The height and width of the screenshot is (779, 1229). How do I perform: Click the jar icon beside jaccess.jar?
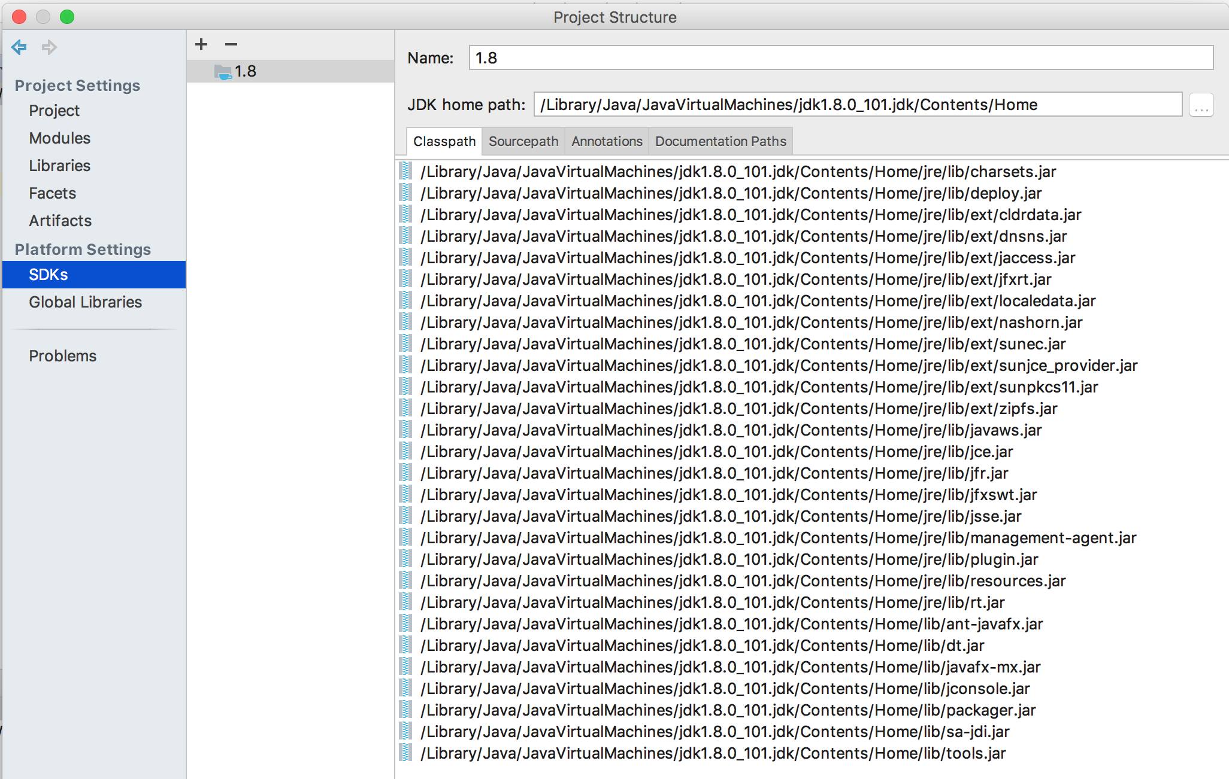point(406,258)
